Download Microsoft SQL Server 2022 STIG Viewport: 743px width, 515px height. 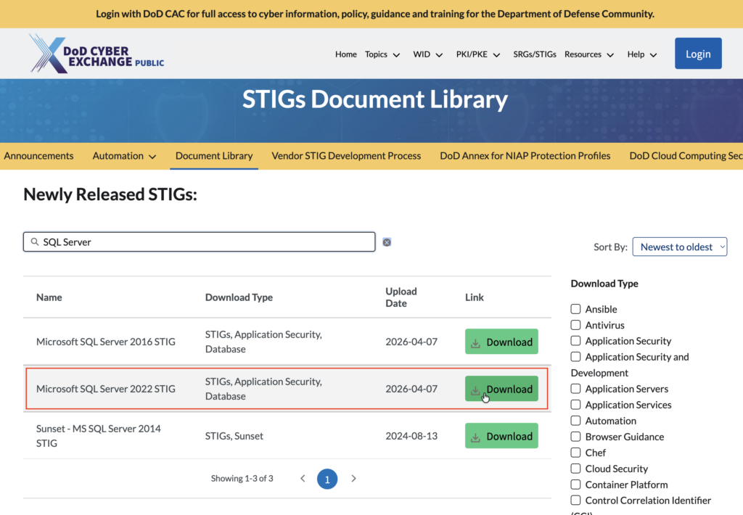pyautogui.click(x=501, y=389)
